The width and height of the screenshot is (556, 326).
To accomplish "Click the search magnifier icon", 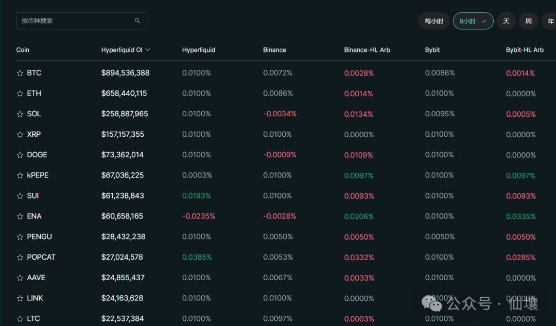I will tap(137, 21).
